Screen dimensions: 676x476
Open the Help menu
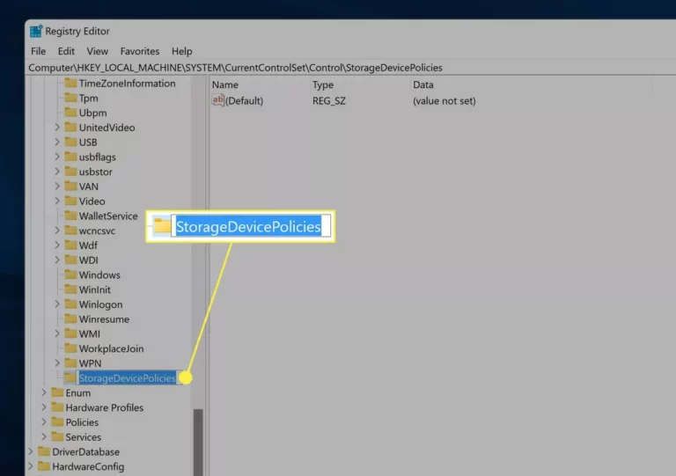pyautogui.click(x=182, y=51)
